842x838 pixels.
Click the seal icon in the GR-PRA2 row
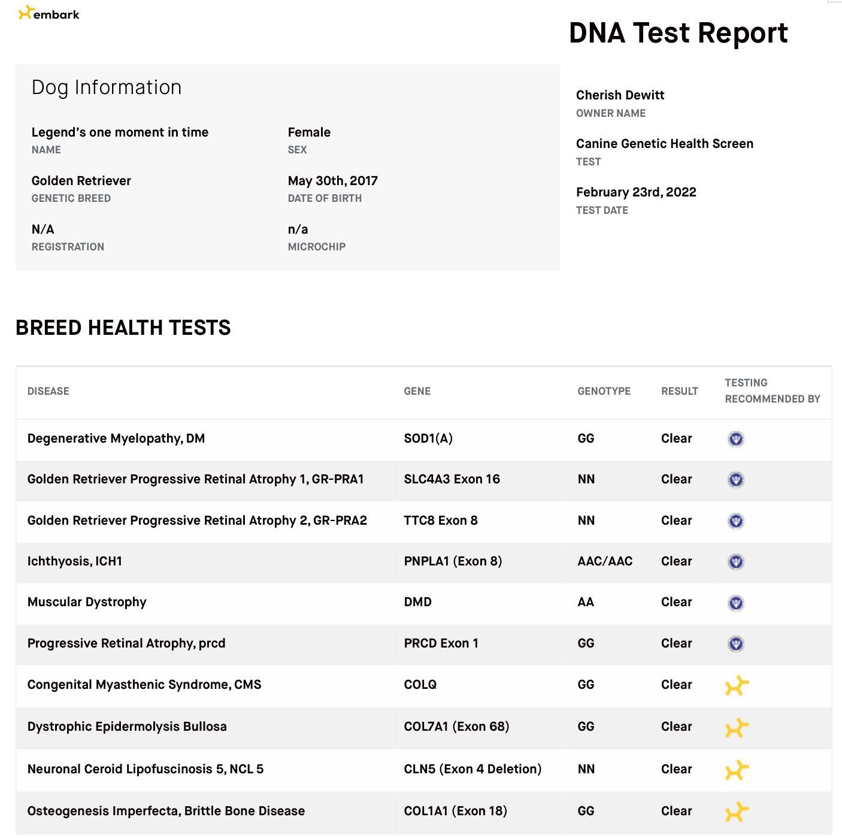click(x=735, y=521)
